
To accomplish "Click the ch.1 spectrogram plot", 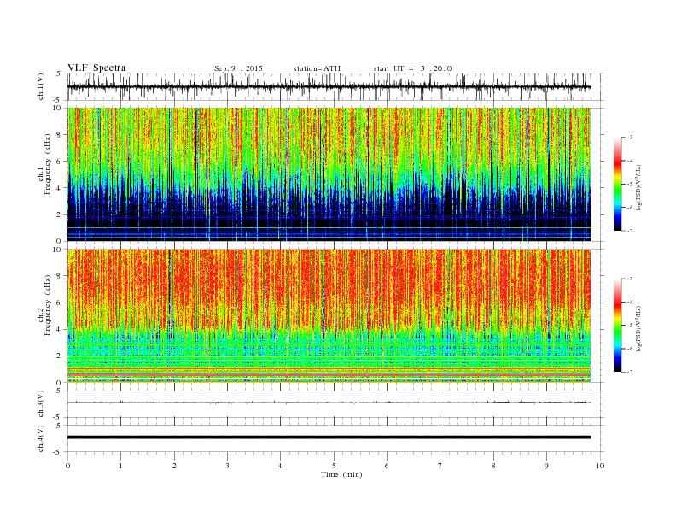I will [329, 174].
